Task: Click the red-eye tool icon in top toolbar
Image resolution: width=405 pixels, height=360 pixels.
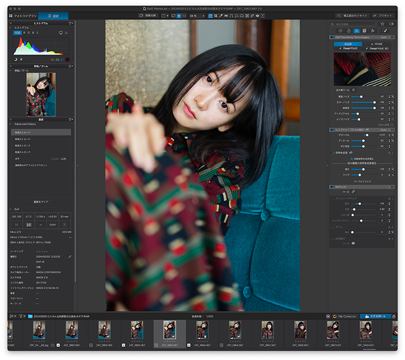Action: (258, 16)
